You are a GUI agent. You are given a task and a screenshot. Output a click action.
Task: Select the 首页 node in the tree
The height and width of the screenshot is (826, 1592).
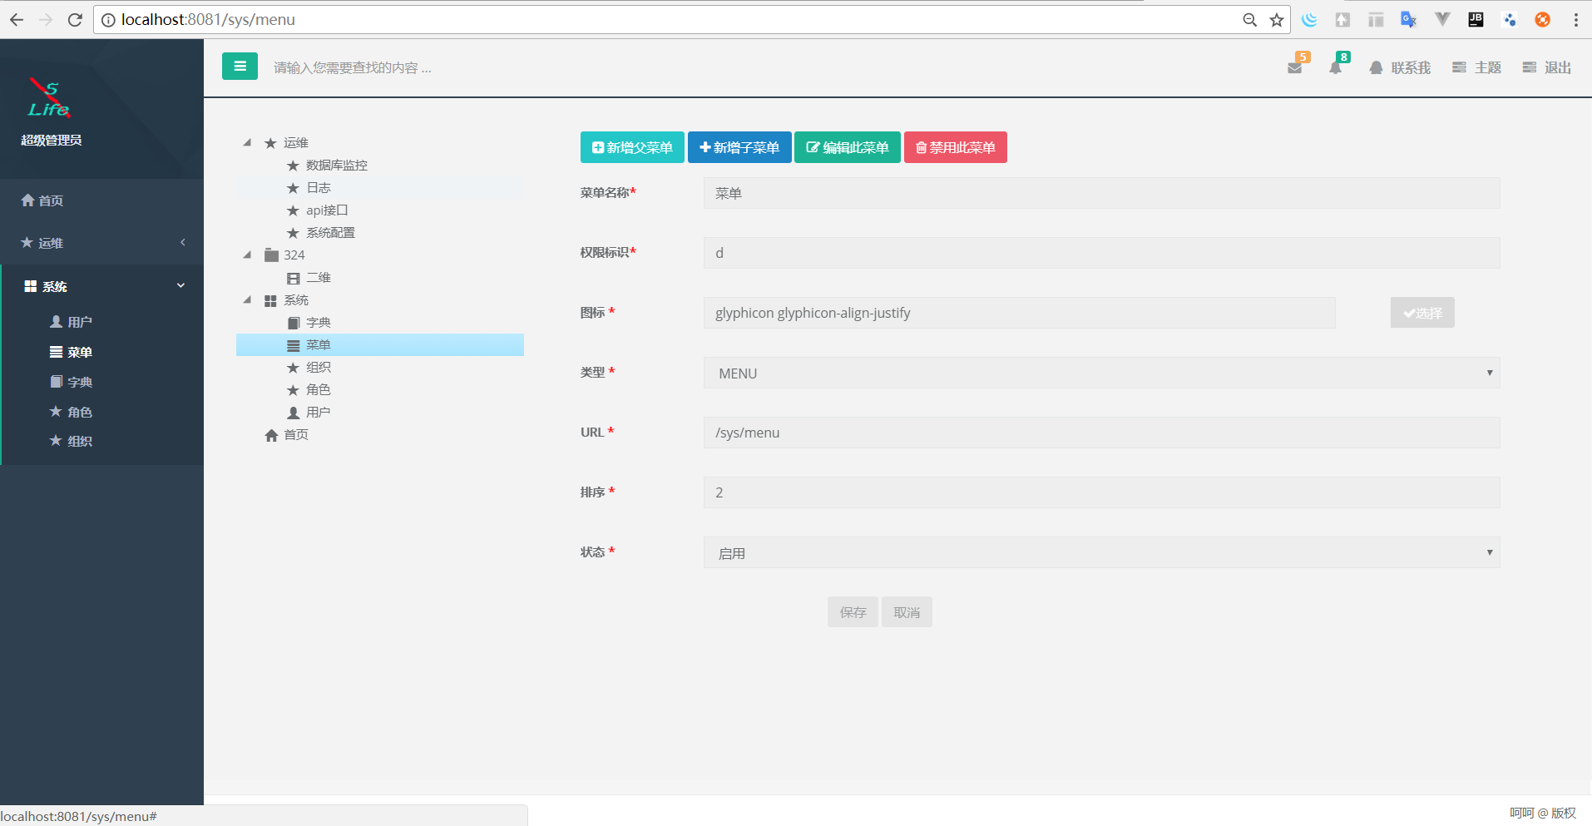[296, 435]
